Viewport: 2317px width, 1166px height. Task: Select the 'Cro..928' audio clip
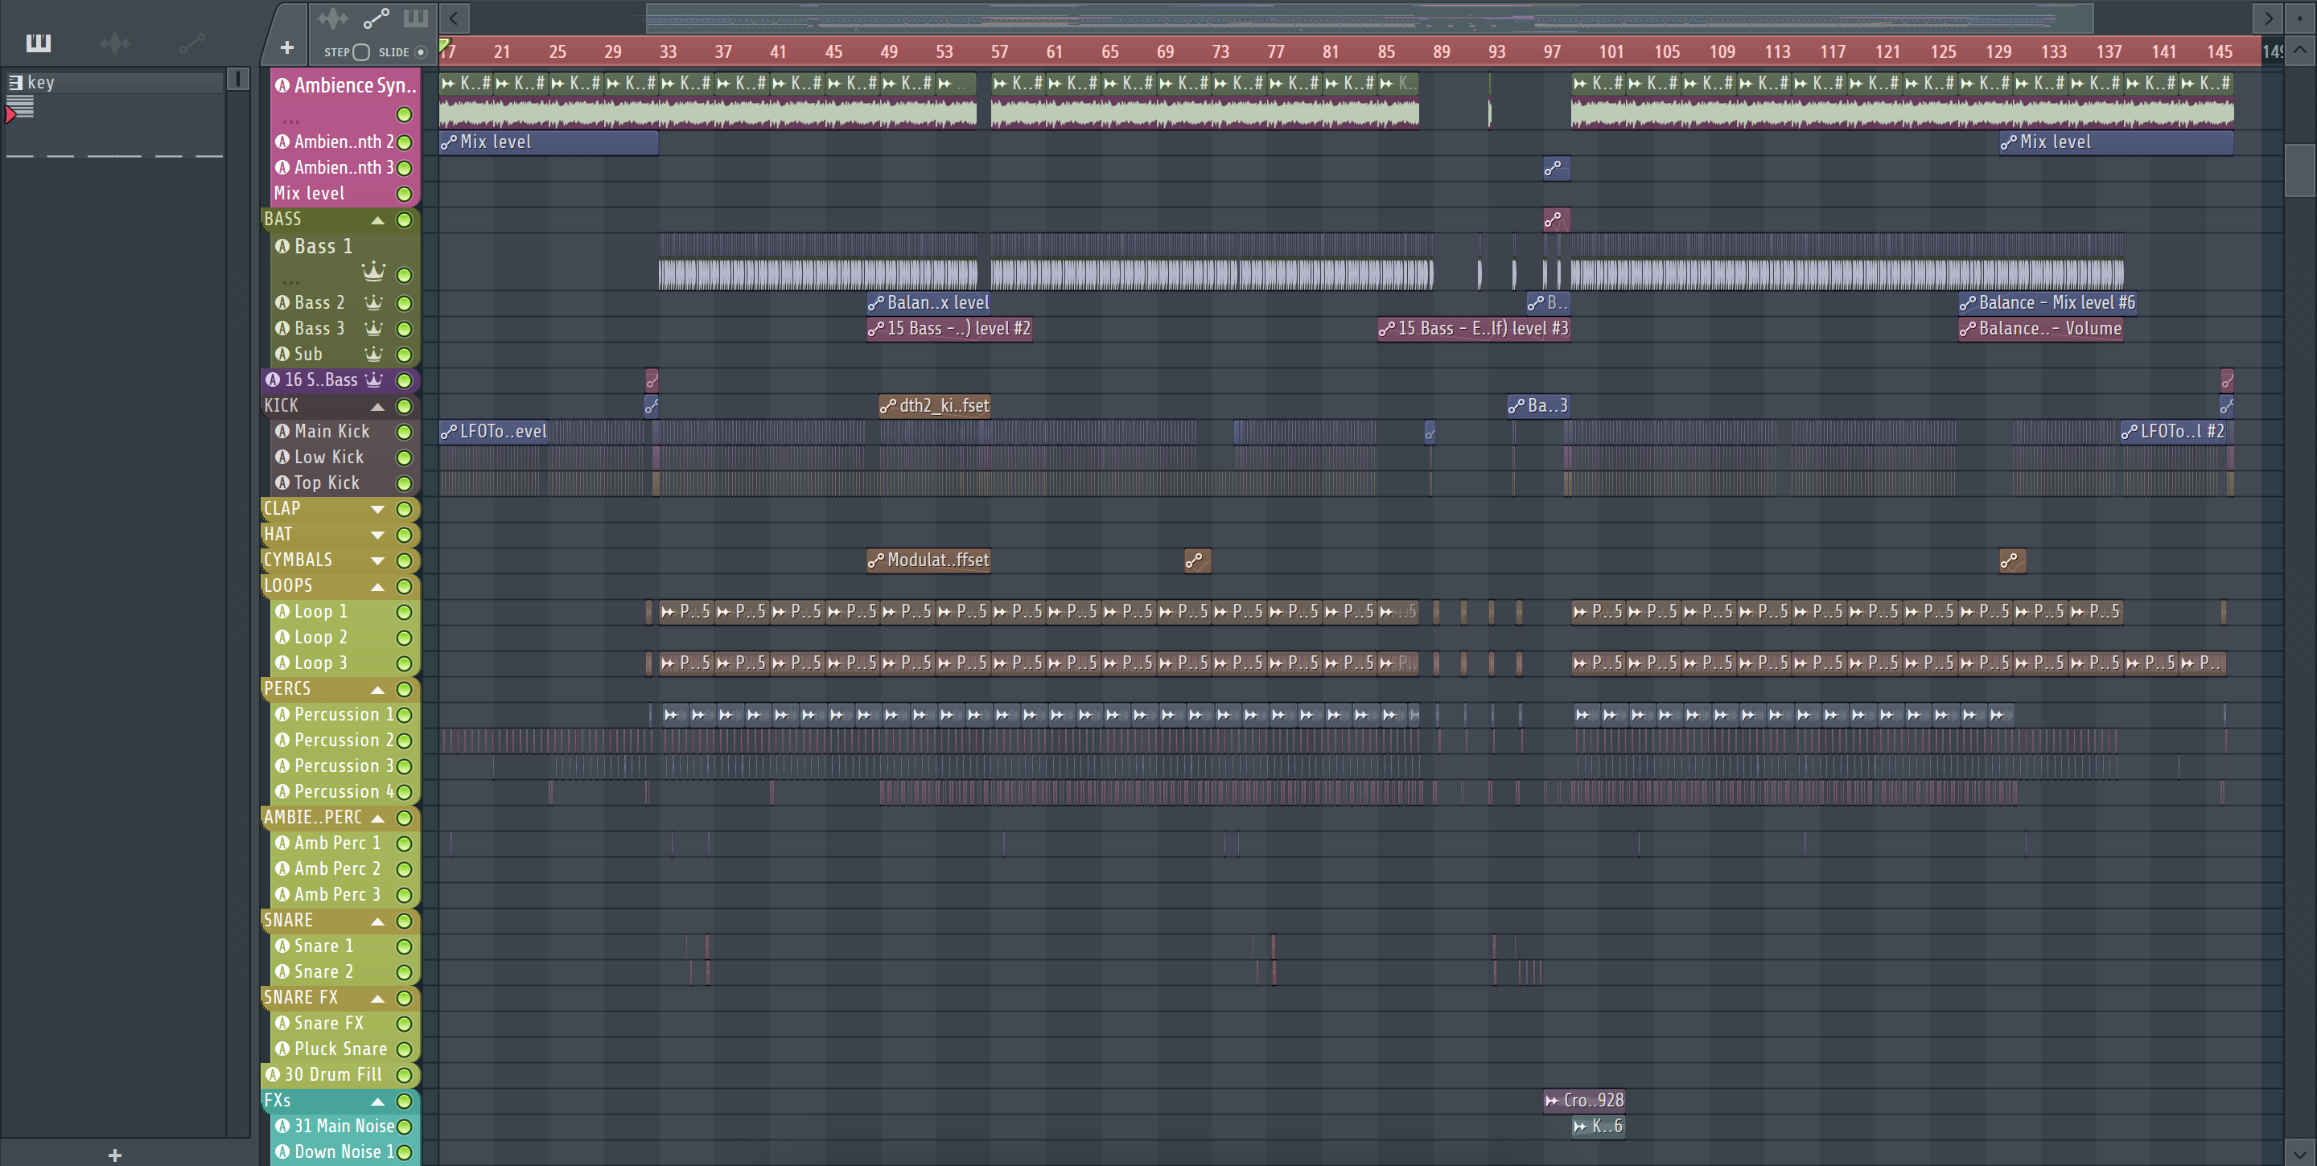1584,1100
